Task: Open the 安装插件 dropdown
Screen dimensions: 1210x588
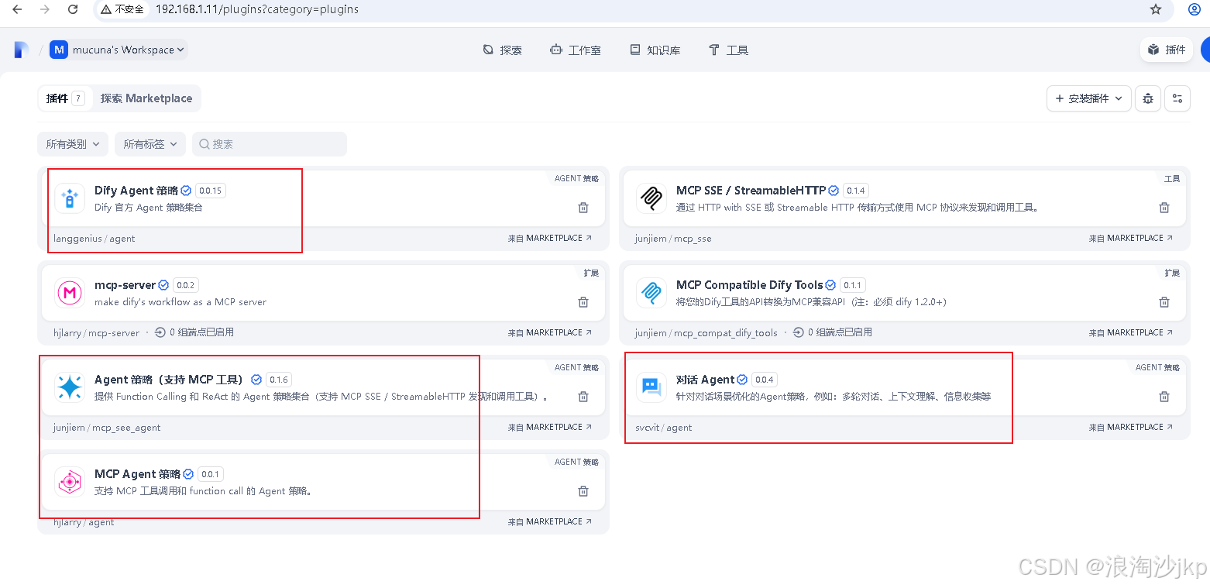Action: (x=1089, y=98)
